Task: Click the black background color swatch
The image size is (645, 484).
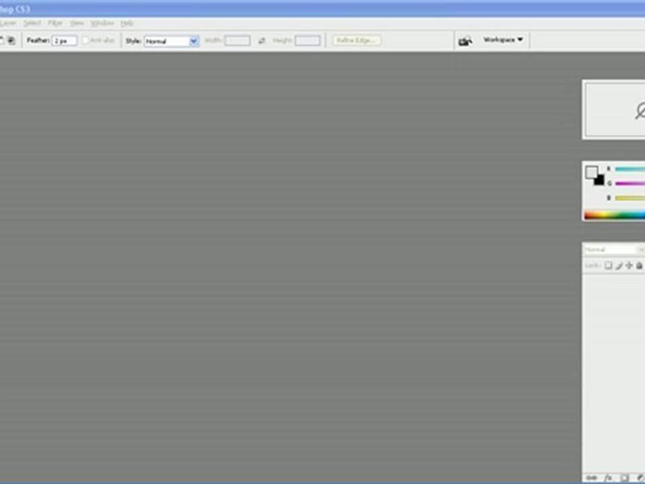Action: [600, 181]
